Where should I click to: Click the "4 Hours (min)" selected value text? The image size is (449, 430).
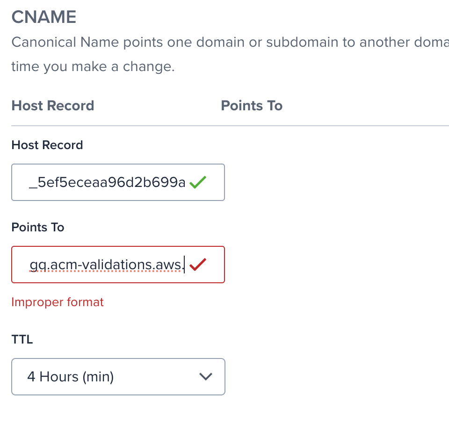tap(71, 377)
